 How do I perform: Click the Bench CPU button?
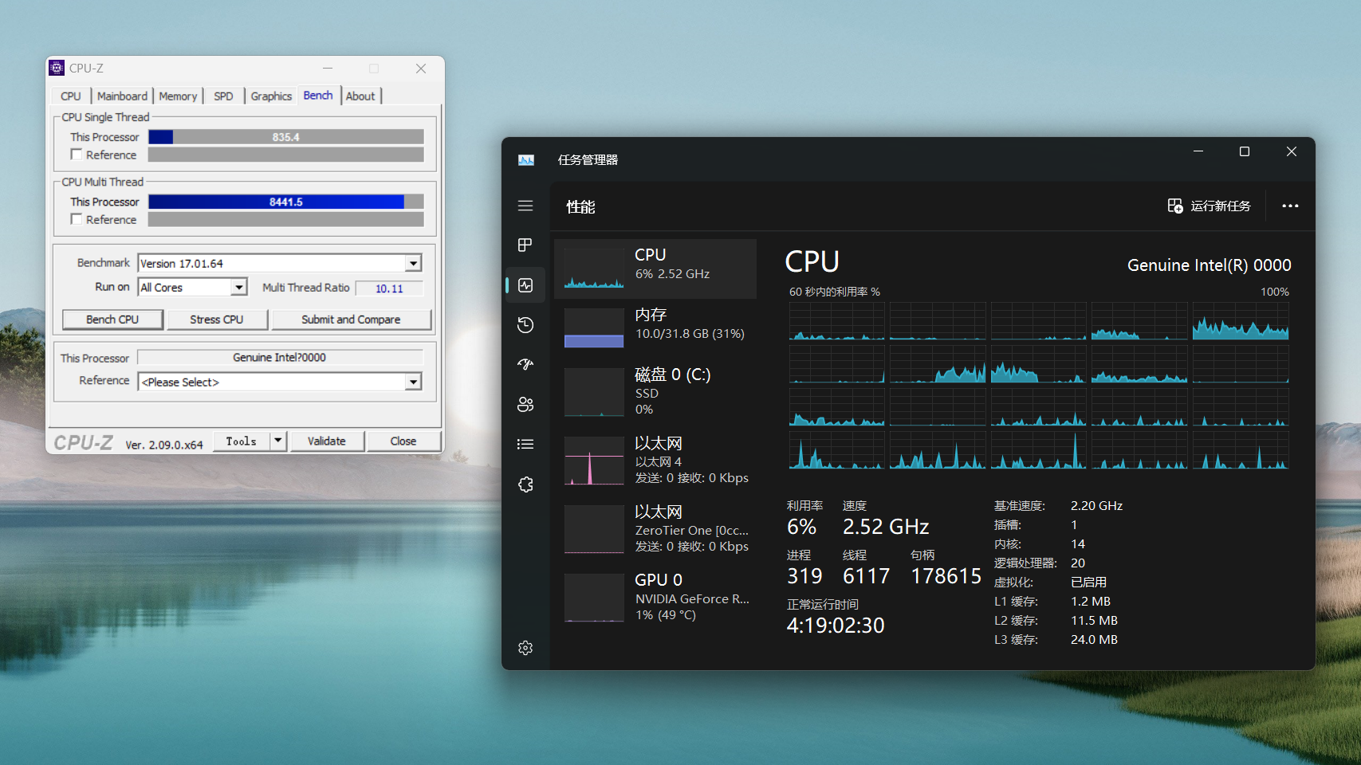[x=112, y=320]
